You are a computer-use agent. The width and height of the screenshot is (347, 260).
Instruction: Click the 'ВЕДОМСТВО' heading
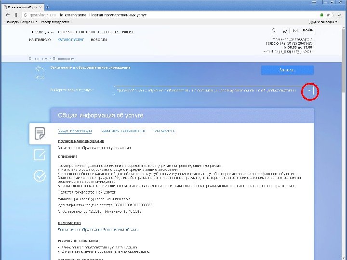point(69,223)
